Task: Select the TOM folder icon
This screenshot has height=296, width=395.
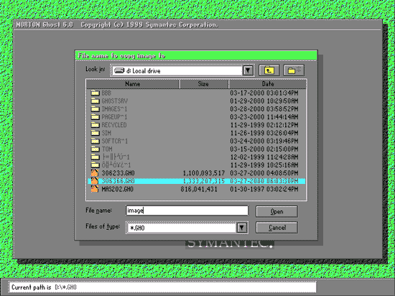Action: (95, 149)
